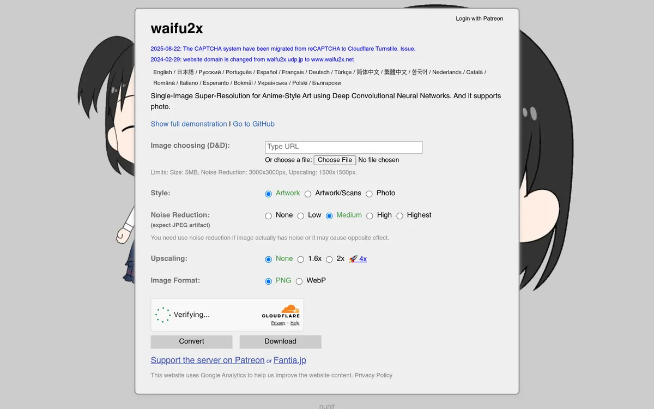Image resolution: width=654 pixels, height=409 pixels.
Task: Open the Go to GitHub link
Action: 253,124
